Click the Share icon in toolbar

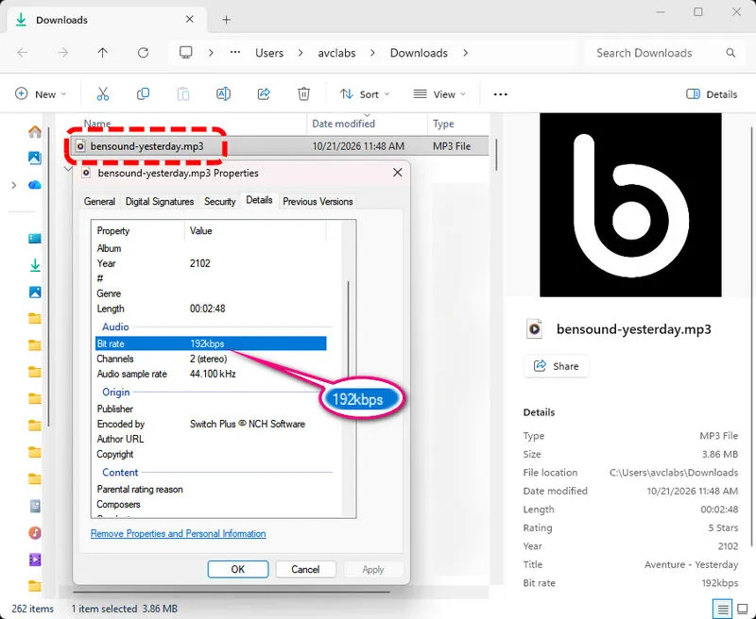(x=264, y=93)
